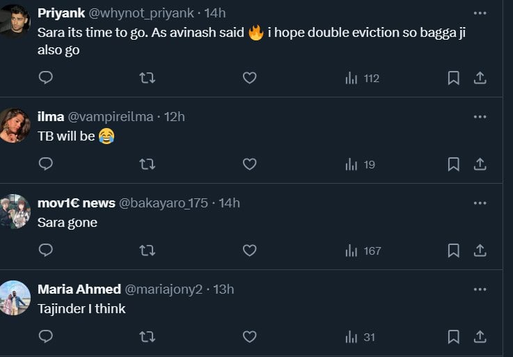Click mov1€ news profile avatar
Screen dimensions: 513x357
click(x=15, y=211)
